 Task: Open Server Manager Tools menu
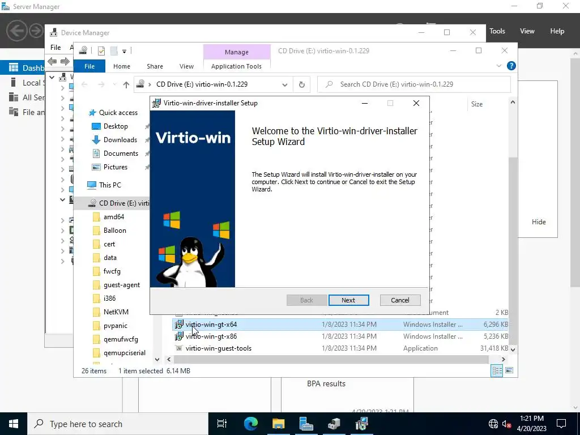(x=497, y=31)
